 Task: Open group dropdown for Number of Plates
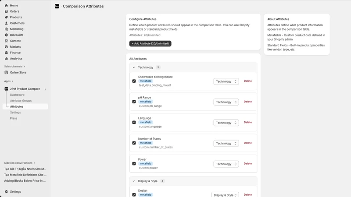point(226,144)
